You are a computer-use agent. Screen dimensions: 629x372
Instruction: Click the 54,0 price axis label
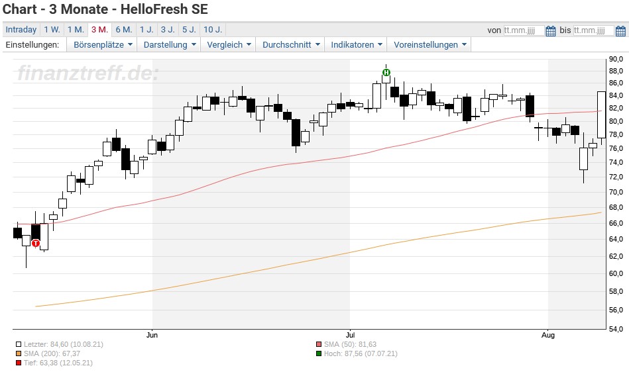(x=616, y=329)
